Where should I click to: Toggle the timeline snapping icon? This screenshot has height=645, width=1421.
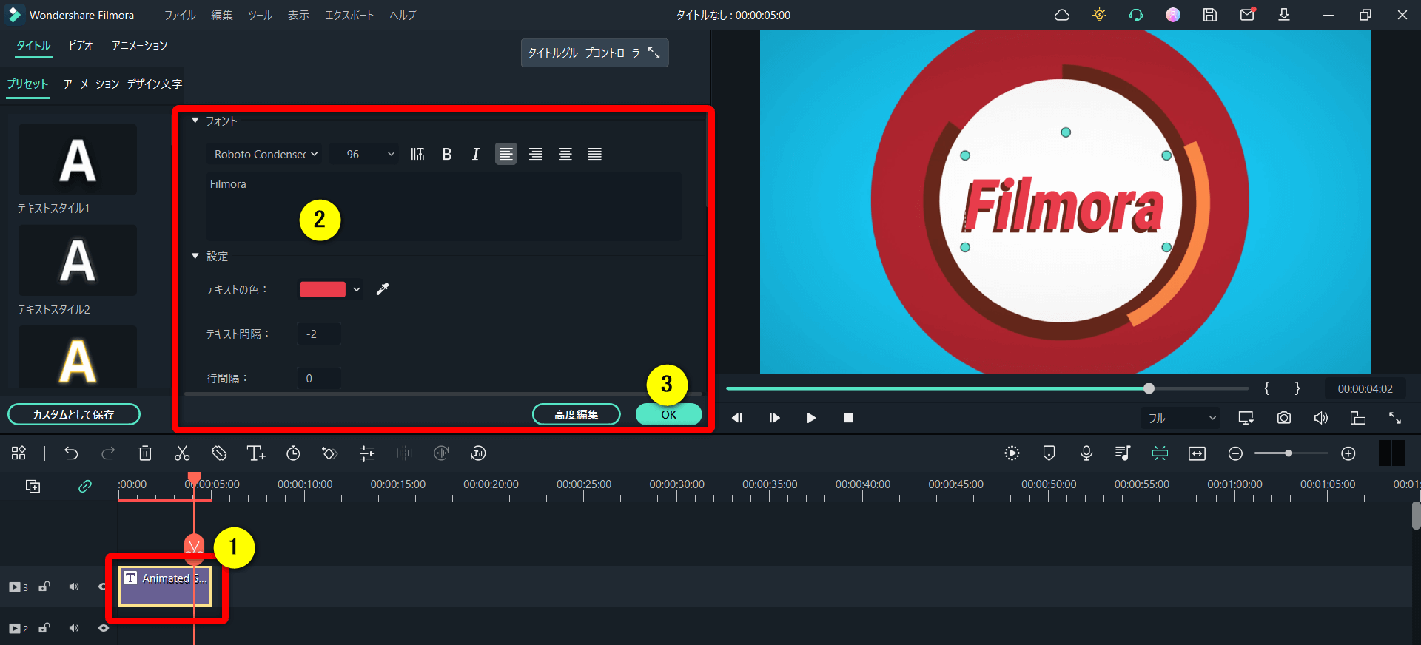pyautogui.click(x=1160, y=453)
